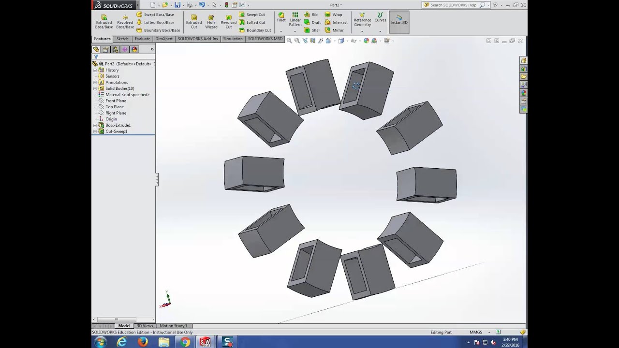Click the Open file folder icon

(x=165, y=5)
